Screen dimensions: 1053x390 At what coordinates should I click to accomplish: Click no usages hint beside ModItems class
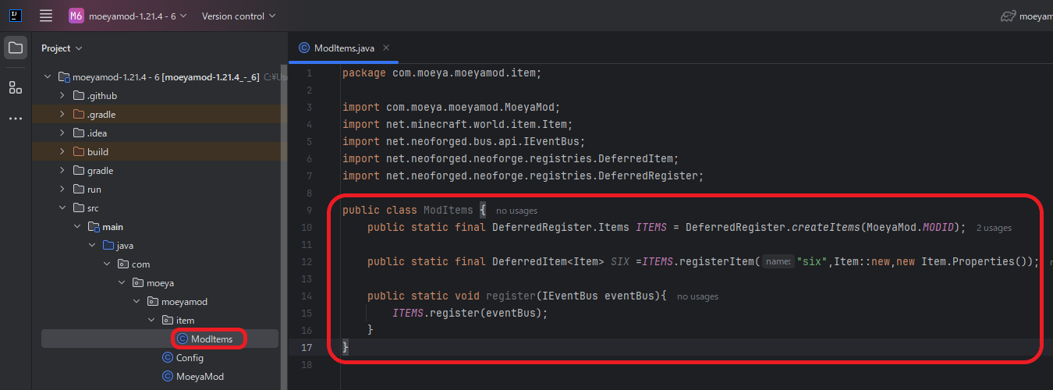(516, 211)
